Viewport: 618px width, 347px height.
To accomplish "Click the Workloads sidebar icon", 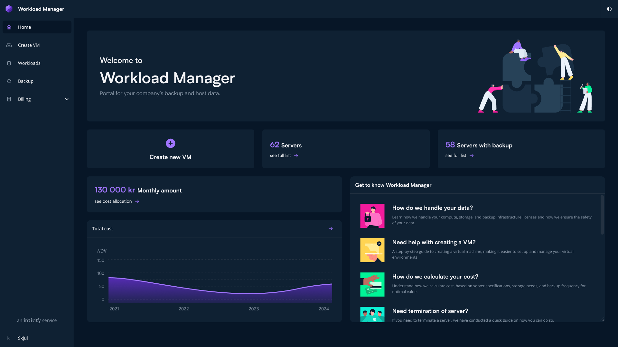I will click(9, 63).
